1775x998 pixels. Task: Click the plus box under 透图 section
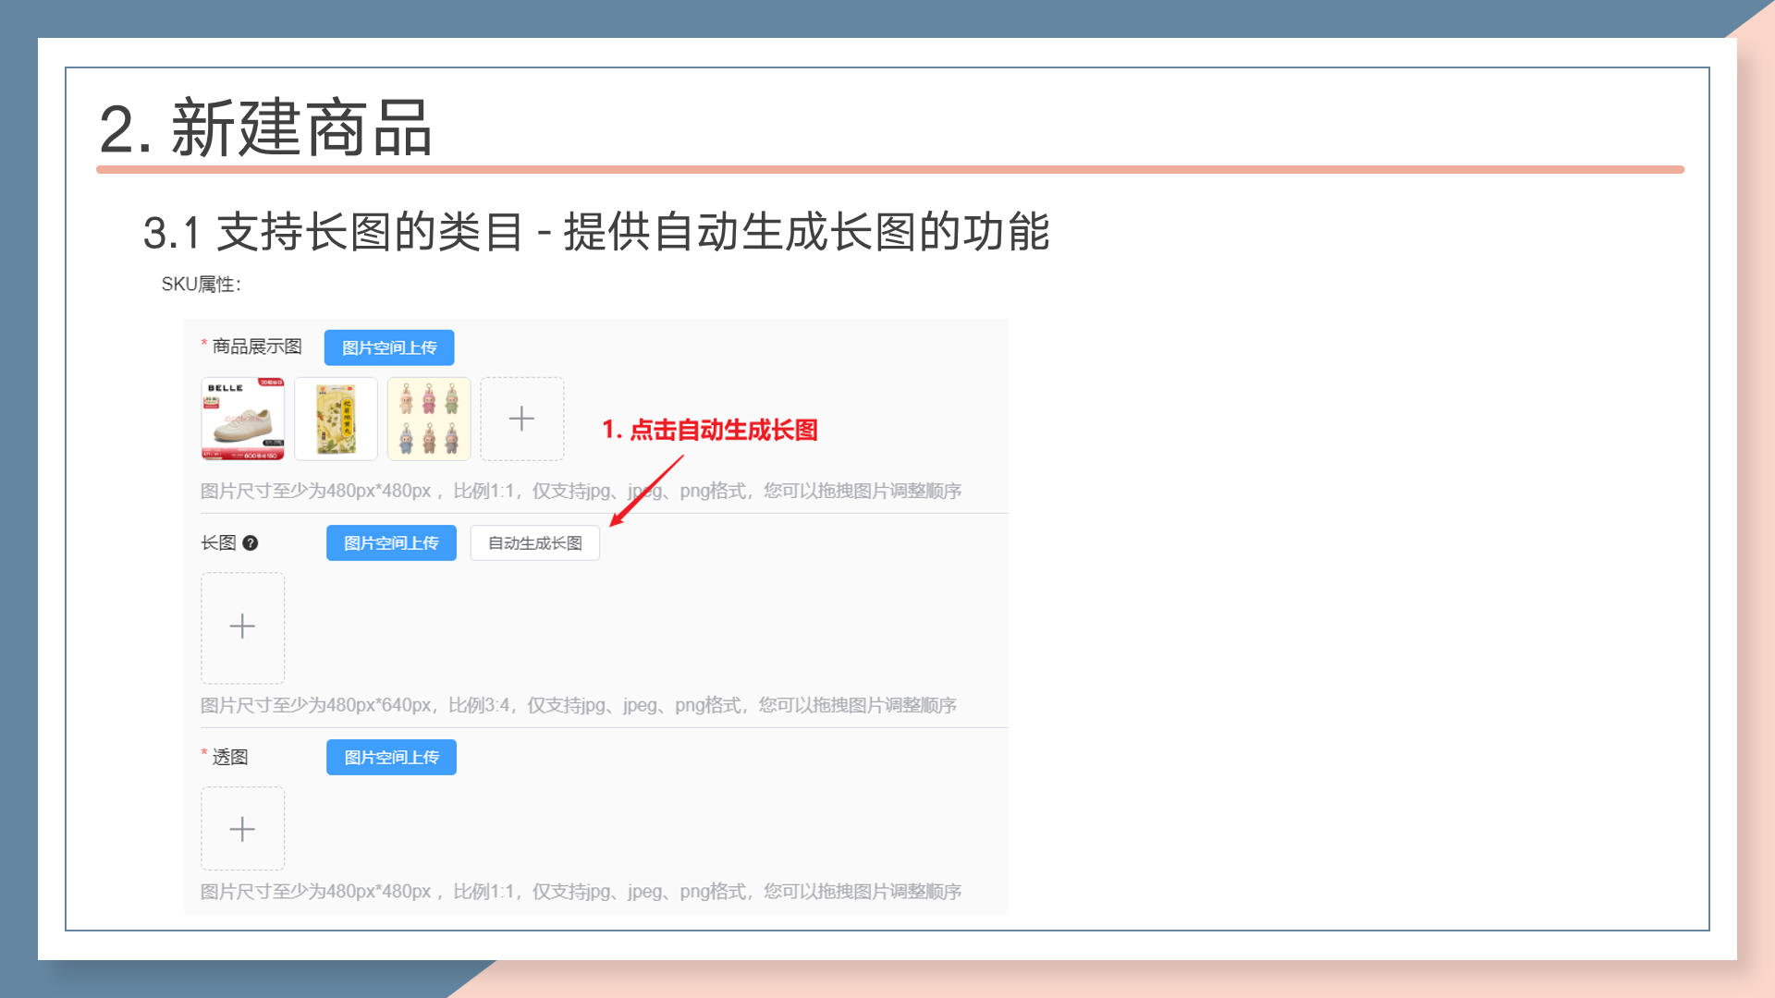[x=242, y=829]
